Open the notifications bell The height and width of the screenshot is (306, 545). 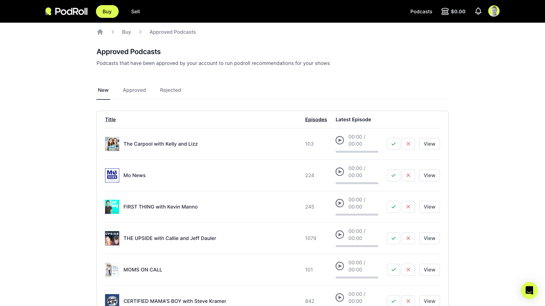pos(478,11)
